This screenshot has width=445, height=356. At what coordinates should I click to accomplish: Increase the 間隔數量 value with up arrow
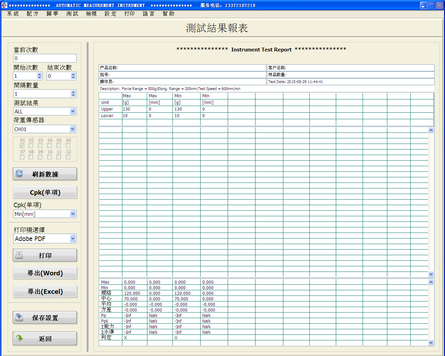tap(73, 92)
